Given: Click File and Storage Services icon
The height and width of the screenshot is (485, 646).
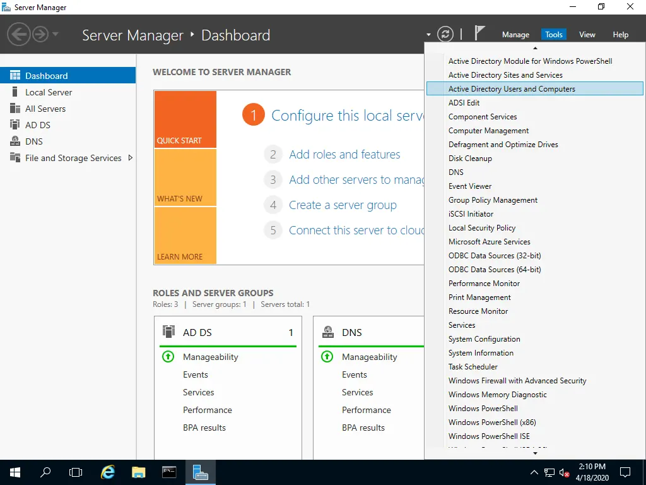Looking at the screenshot, I should click(15, 157).
